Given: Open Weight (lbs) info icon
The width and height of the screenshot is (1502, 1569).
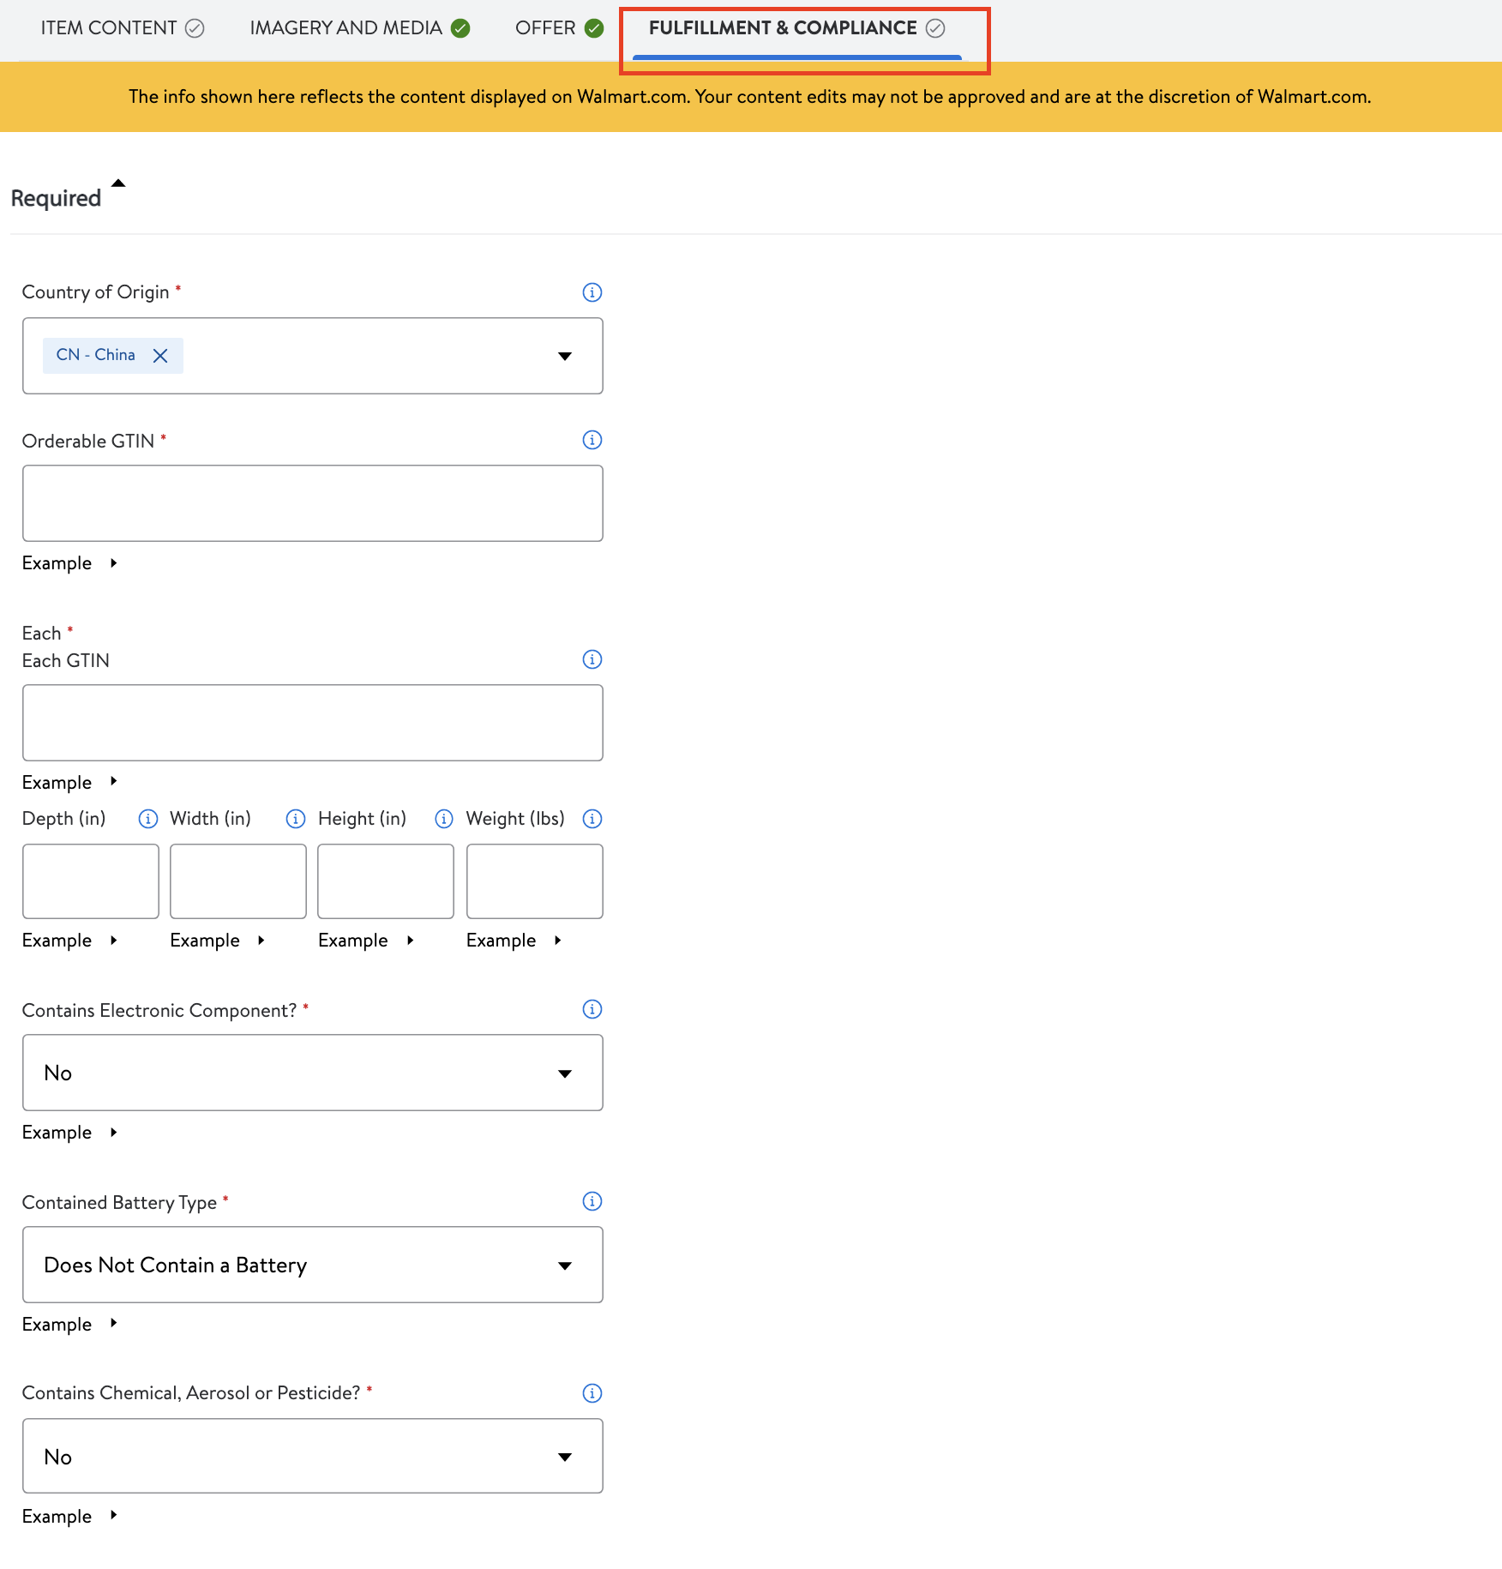Looking at the screenshot, I should [592, 819].
